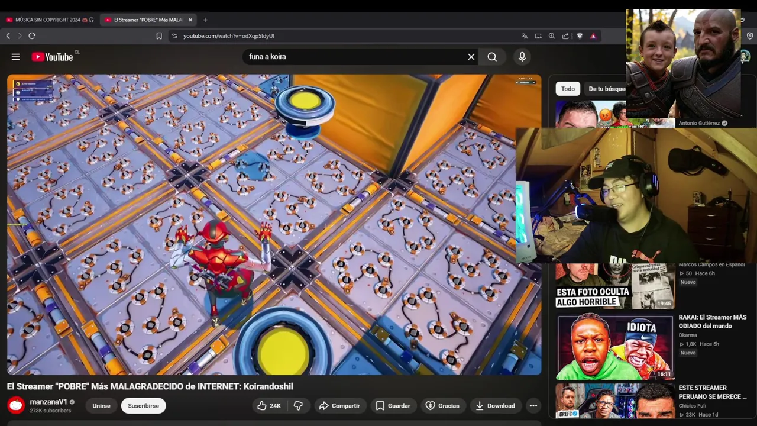Click the Unirse join button

101,406
